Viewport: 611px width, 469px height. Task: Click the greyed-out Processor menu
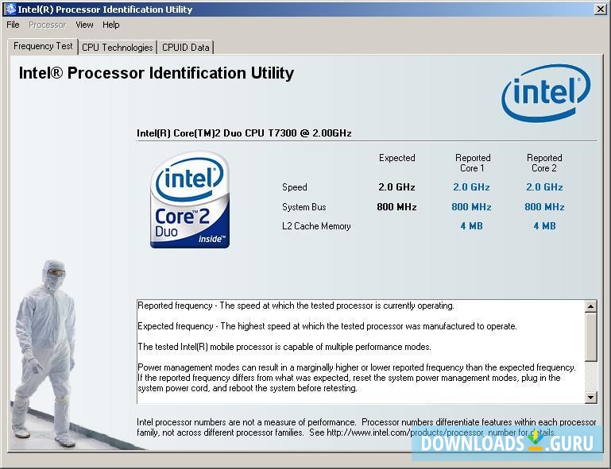[x=47, y=25]
